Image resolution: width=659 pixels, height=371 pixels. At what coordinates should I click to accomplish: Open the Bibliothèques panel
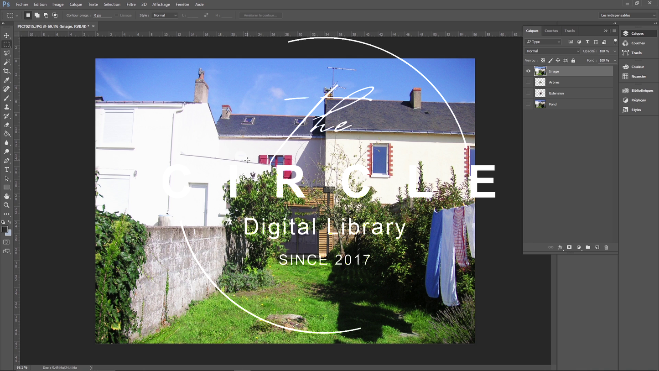click(638, 90)
